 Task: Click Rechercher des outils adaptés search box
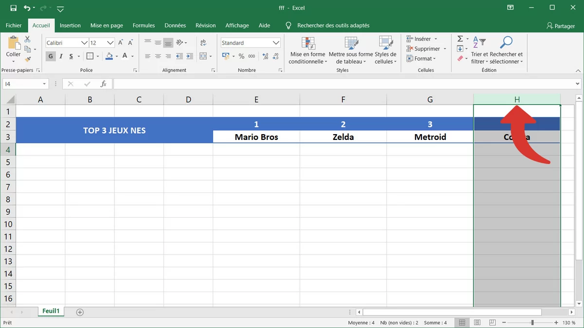tap(333, 25)
